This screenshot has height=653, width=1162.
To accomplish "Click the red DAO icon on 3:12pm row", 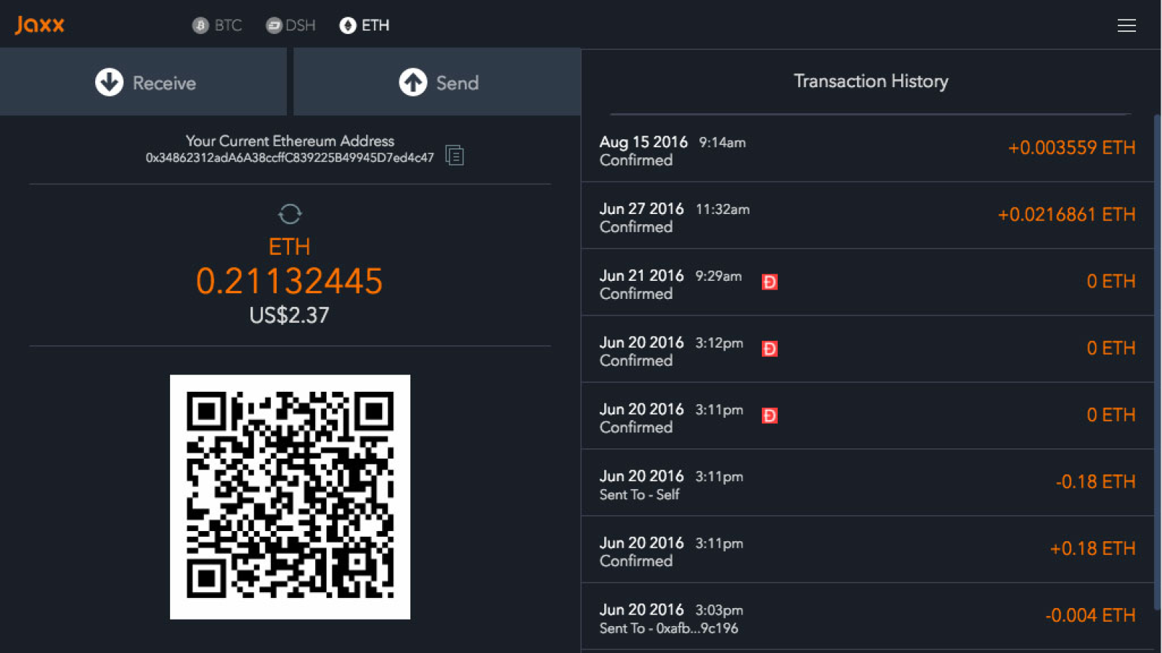I will click(x=770, y=348).
